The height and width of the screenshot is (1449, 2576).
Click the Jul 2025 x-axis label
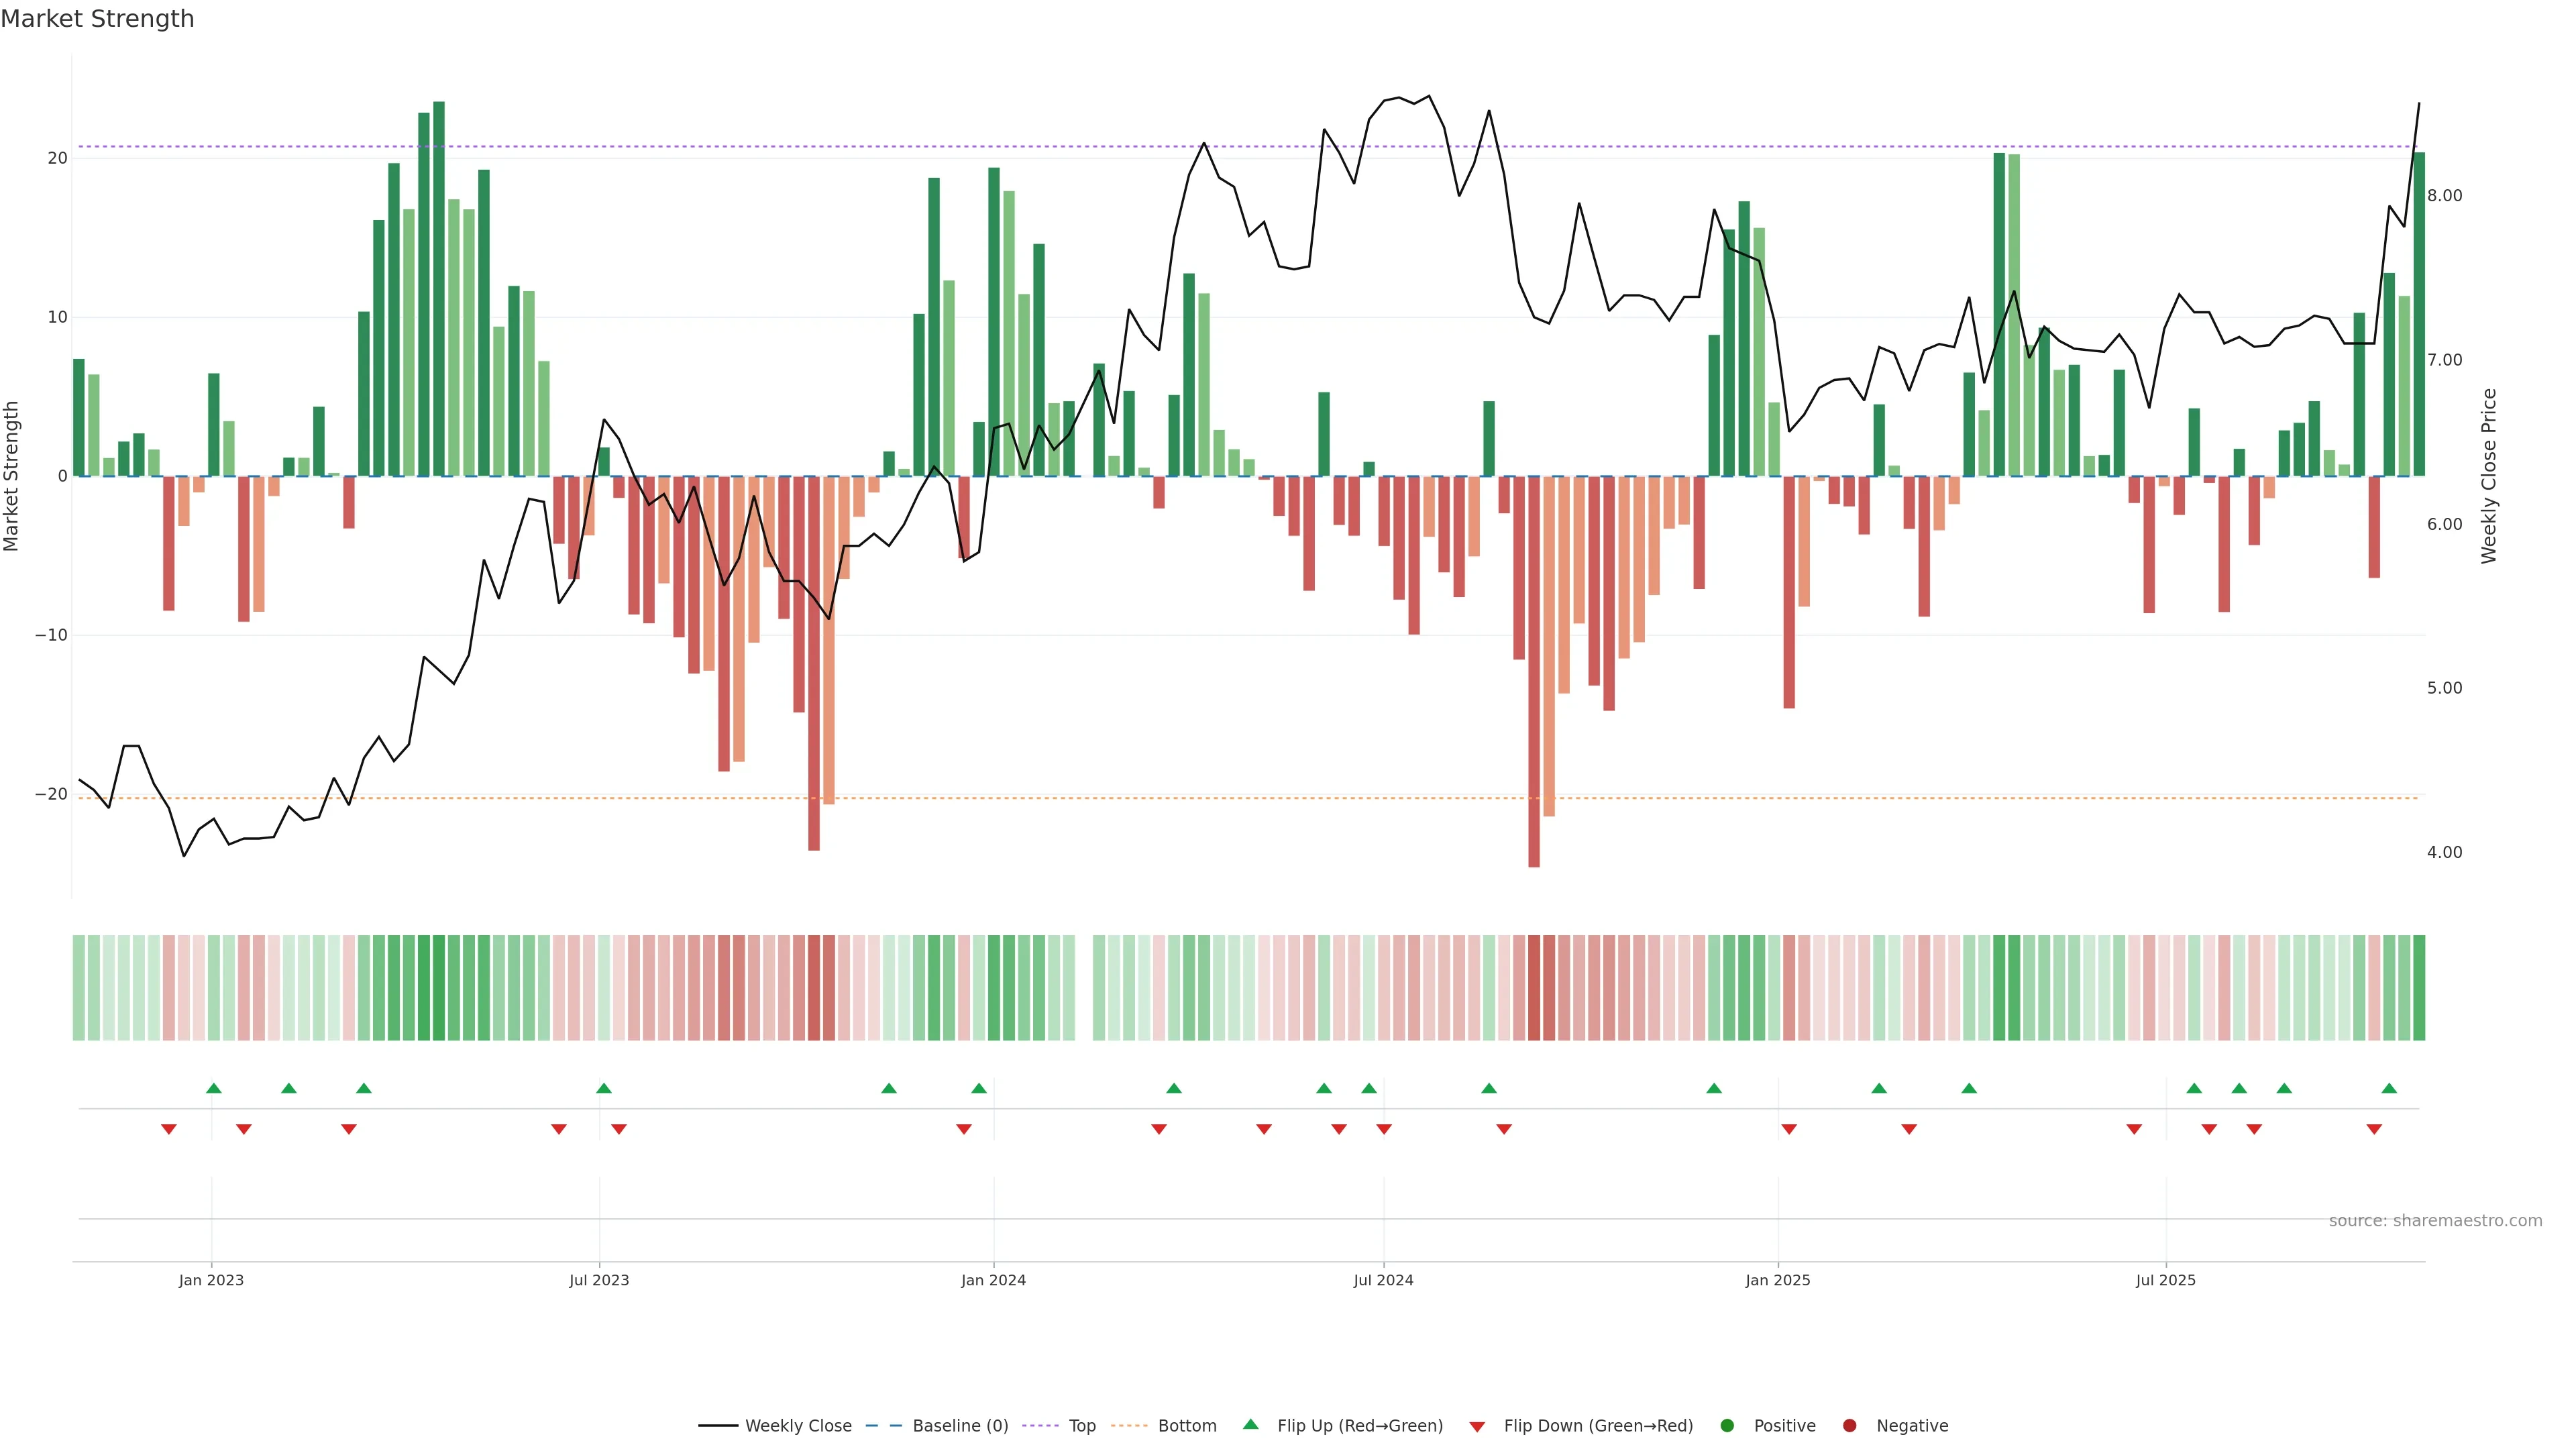(2165, 1280)
